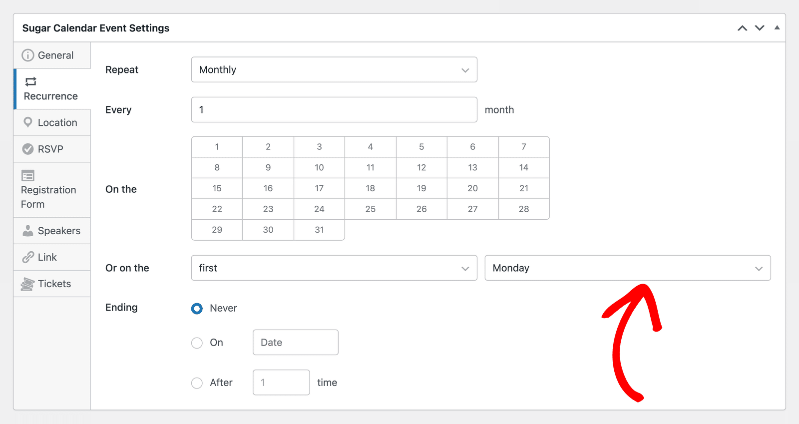Image resolution: width=799 pixels, height=424 pixels.
Task: Open the Monday weekday dropdown
Action: click(628, 268)
